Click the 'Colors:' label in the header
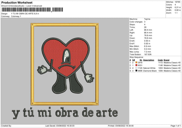This screenshot has height=128, width=182. [169, 5]
